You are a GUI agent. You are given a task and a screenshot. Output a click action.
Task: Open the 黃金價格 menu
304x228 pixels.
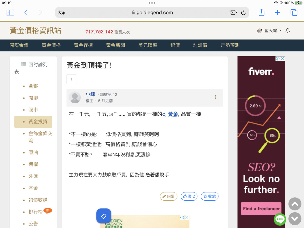(x=51, y=45)
